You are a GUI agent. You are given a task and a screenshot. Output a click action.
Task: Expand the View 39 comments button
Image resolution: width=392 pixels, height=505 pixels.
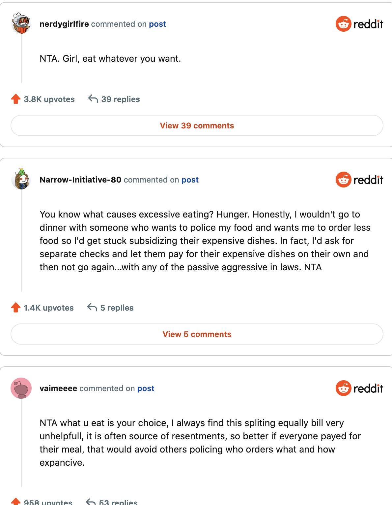[197, 126]
